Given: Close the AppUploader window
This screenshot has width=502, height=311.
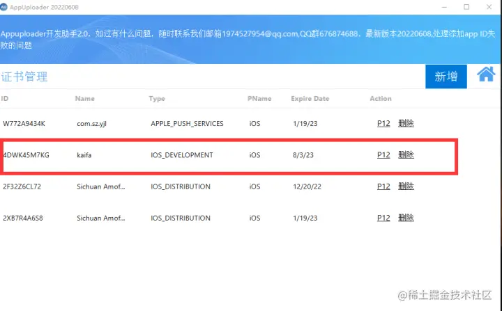Looking at the screenshot, I should 489,7.
